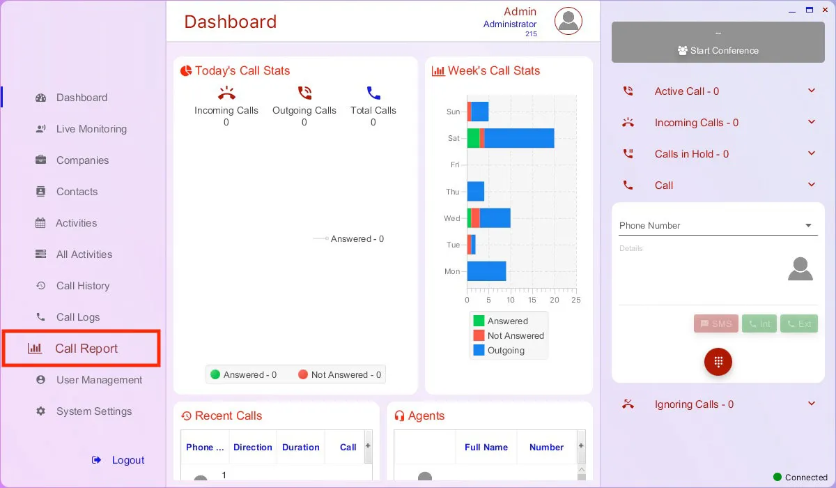Open the Phone Number dropdown arrow

point(808,226)
